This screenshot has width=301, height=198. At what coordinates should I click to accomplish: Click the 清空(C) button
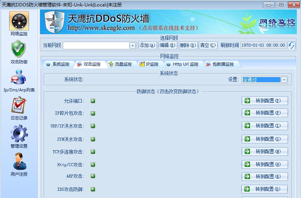pyautogui.click(x=208, y=46)
